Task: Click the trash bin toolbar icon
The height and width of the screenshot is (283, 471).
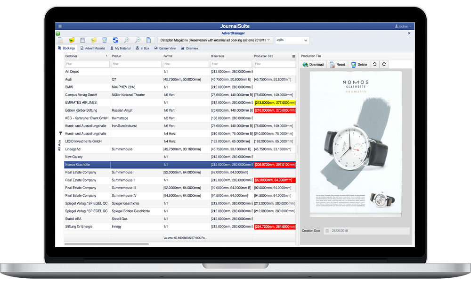Action: point(105,41)
